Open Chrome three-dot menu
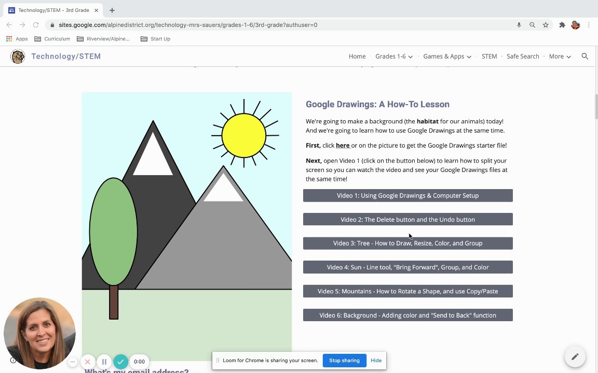The image size is (598, 373). click(589, 25)
